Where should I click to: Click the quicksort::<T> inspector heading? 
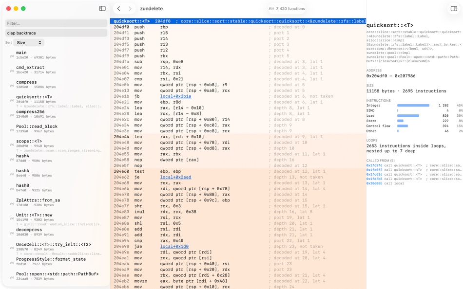point(390,25)
